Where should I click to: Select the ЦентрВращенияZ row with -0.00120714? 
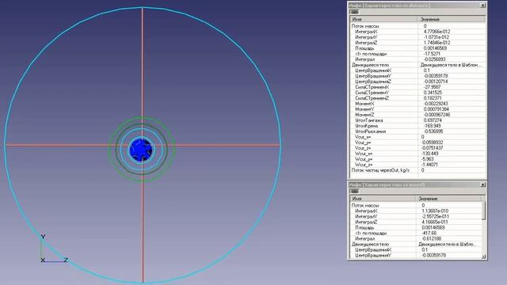coord(417,82)
